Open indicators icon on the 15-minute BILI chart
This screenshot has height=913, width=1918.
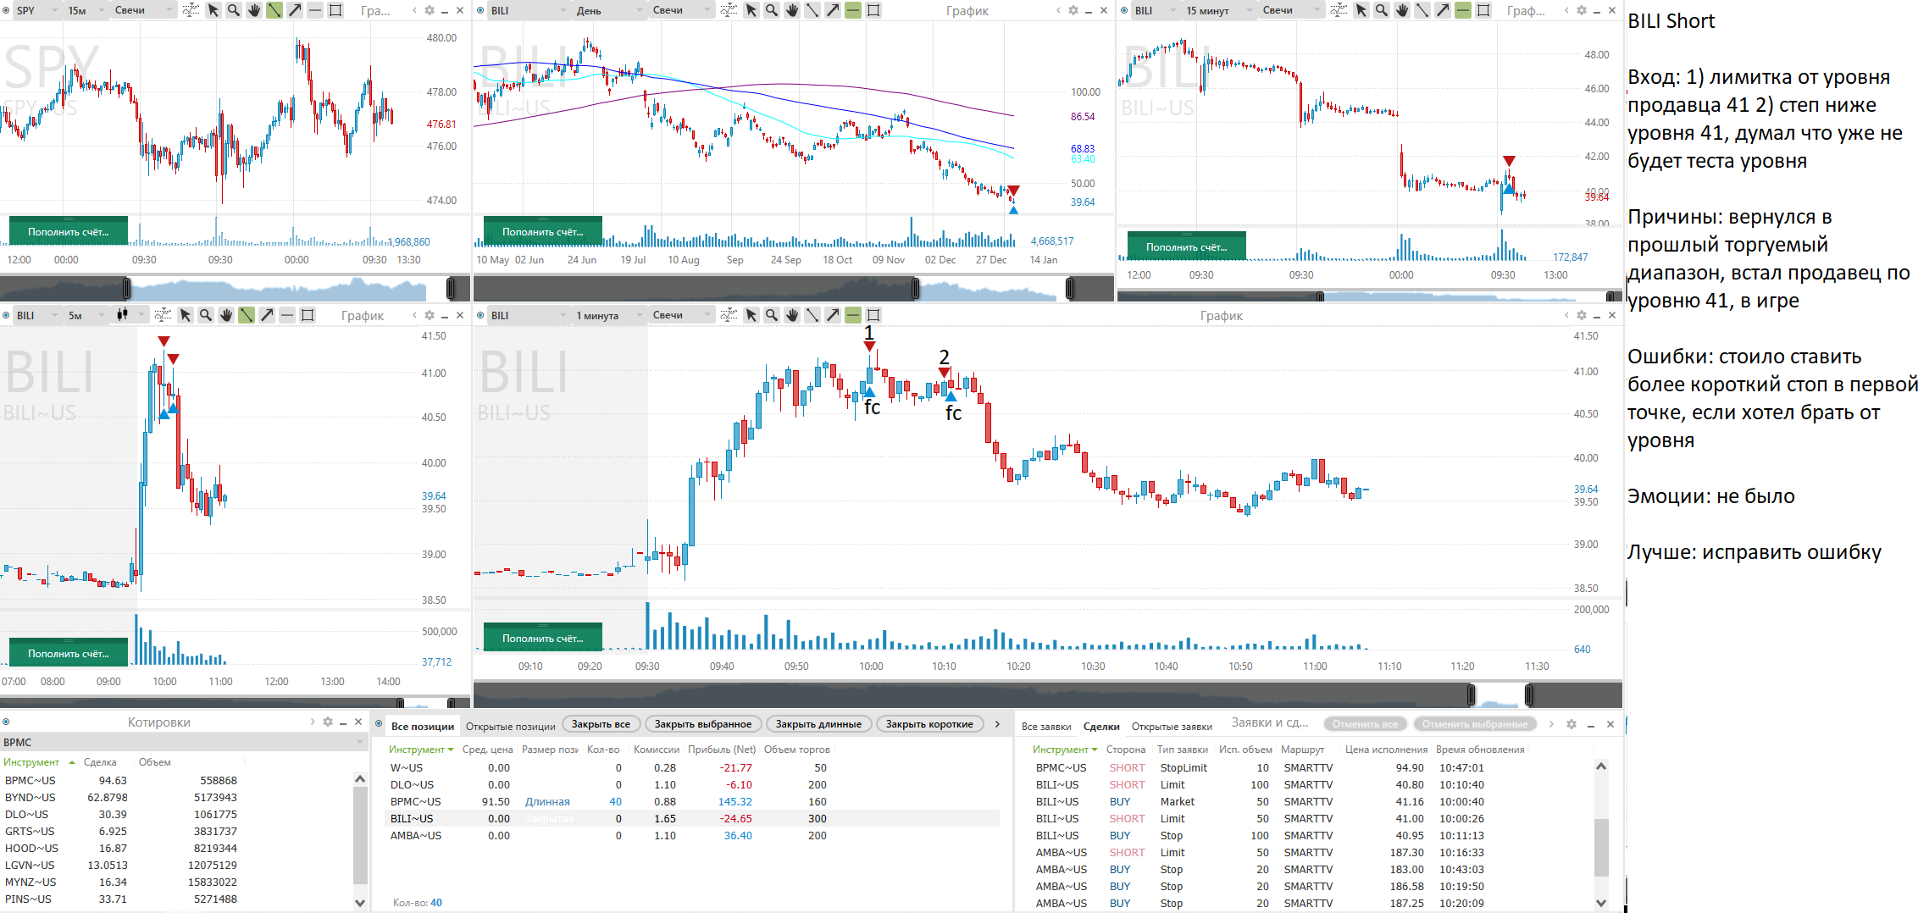(x=1339, y=10)
